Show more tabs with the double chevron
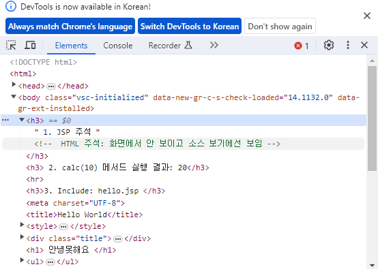Screen dimensions: 378x269 click(x=214, y=45)
